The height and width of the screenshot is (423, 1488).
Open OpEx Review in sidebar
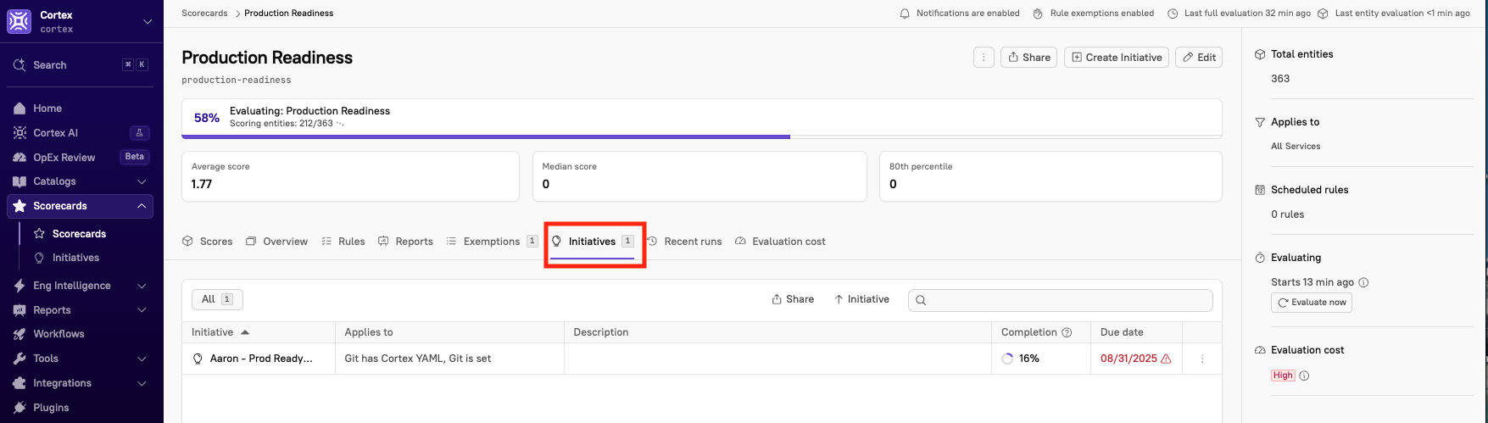[x=64, y=157]
